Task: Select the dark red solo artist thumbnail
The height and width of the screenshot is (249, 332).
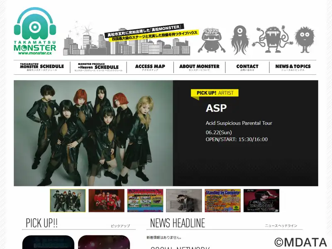Action: point(261,200)
